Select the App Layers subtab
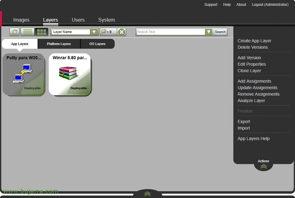 [x=19, y=44]
